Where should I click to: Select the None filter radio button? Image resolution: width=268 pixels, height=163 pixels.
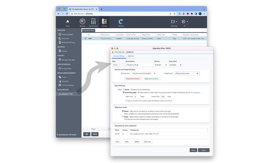tap(124, 89)
